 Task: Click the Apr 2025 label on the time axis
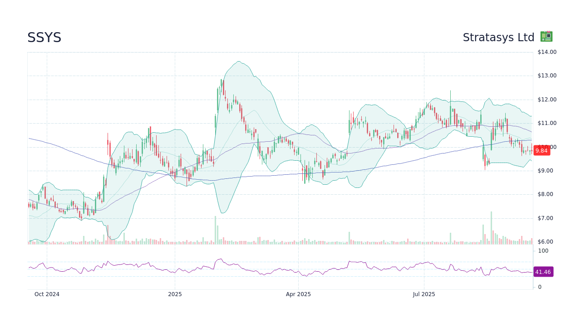[x=298, y=294]
